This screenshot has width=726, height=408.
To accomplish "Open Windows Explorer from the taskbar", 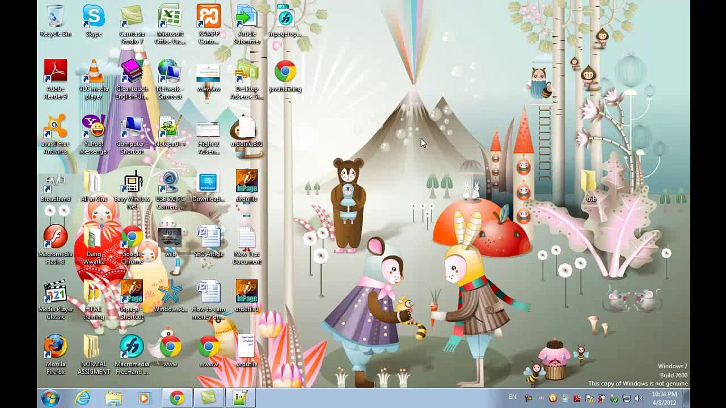I will (113, 398).
